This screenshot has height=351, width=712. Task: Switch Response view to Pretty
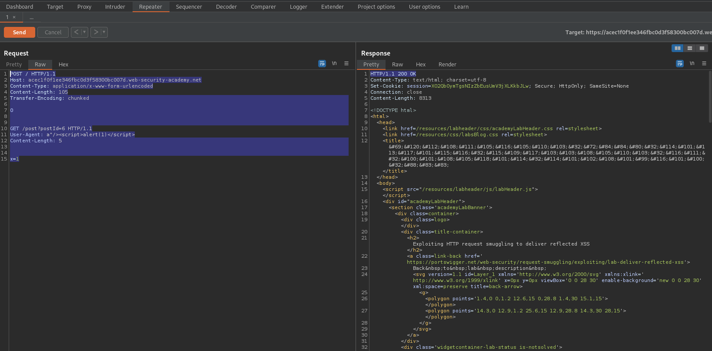click(x=371, y=64)
